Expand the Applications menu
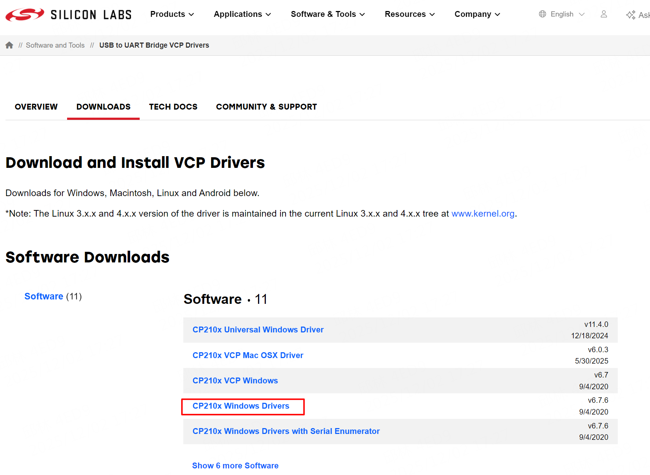The image size is (650, 475). [242, 14]
